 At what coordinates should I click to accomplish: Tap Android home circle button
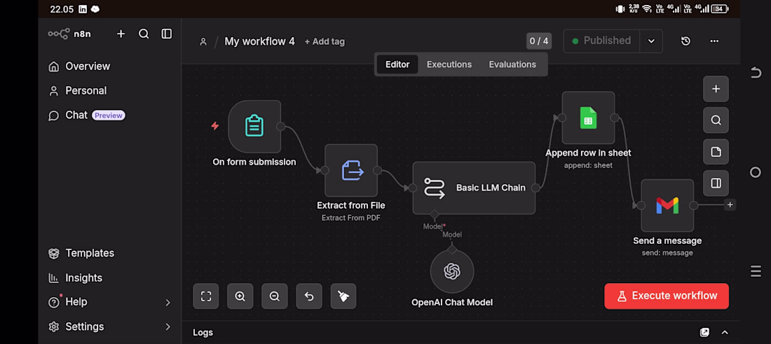[x=756, y=172]
